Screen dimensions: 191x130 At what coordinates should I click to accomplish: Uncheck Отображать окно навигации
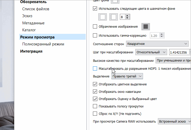(95, 92)
